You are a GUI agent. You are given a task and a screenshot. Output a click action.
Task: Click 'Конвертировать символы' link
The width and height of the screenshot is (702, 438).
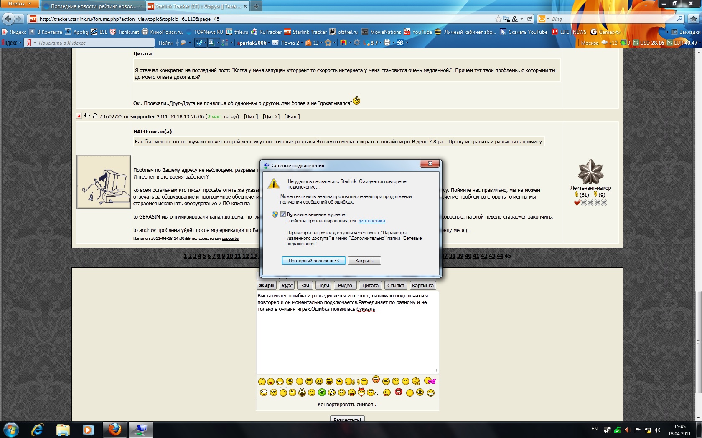pyautogui.click(x=347, y=404)
